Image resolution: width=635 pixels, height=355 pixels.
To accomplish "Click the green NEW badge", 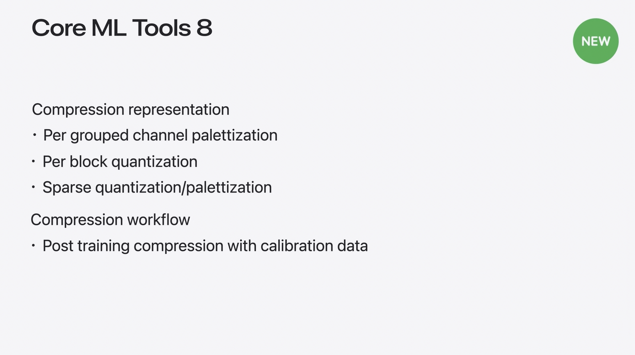I will pyautogui.click(x=595, y=41).
